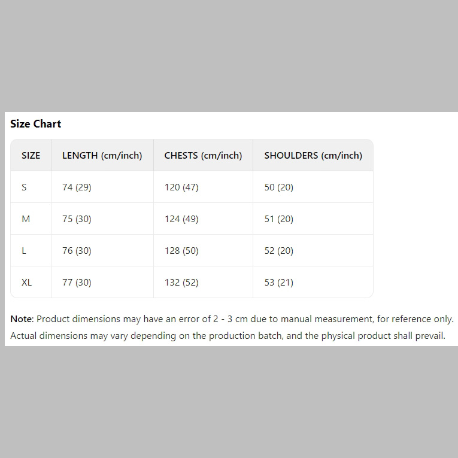Click shoulder value 52 (20)
The image size is (458, 458).
click(x=279, y=251)
